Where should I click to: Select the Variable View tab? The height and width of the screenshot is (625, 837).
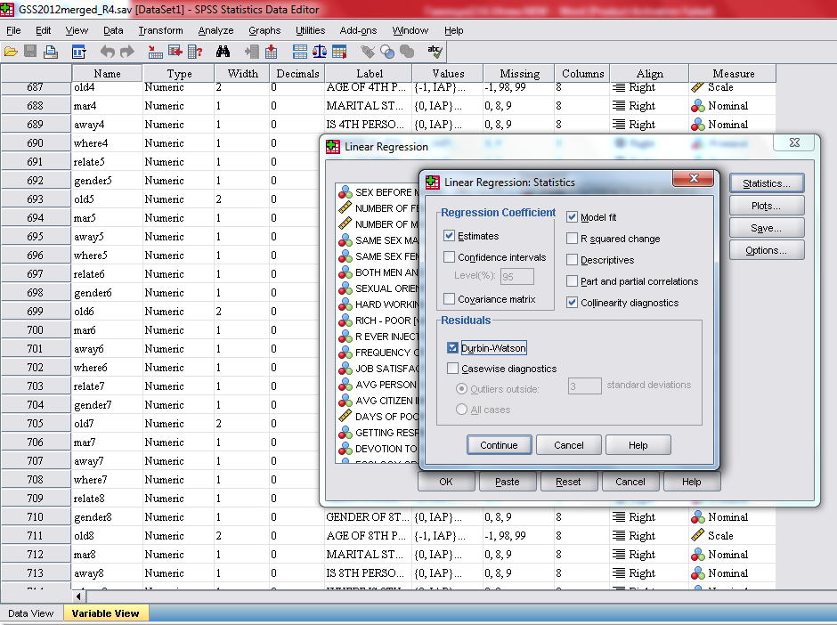tap(106, 613)
